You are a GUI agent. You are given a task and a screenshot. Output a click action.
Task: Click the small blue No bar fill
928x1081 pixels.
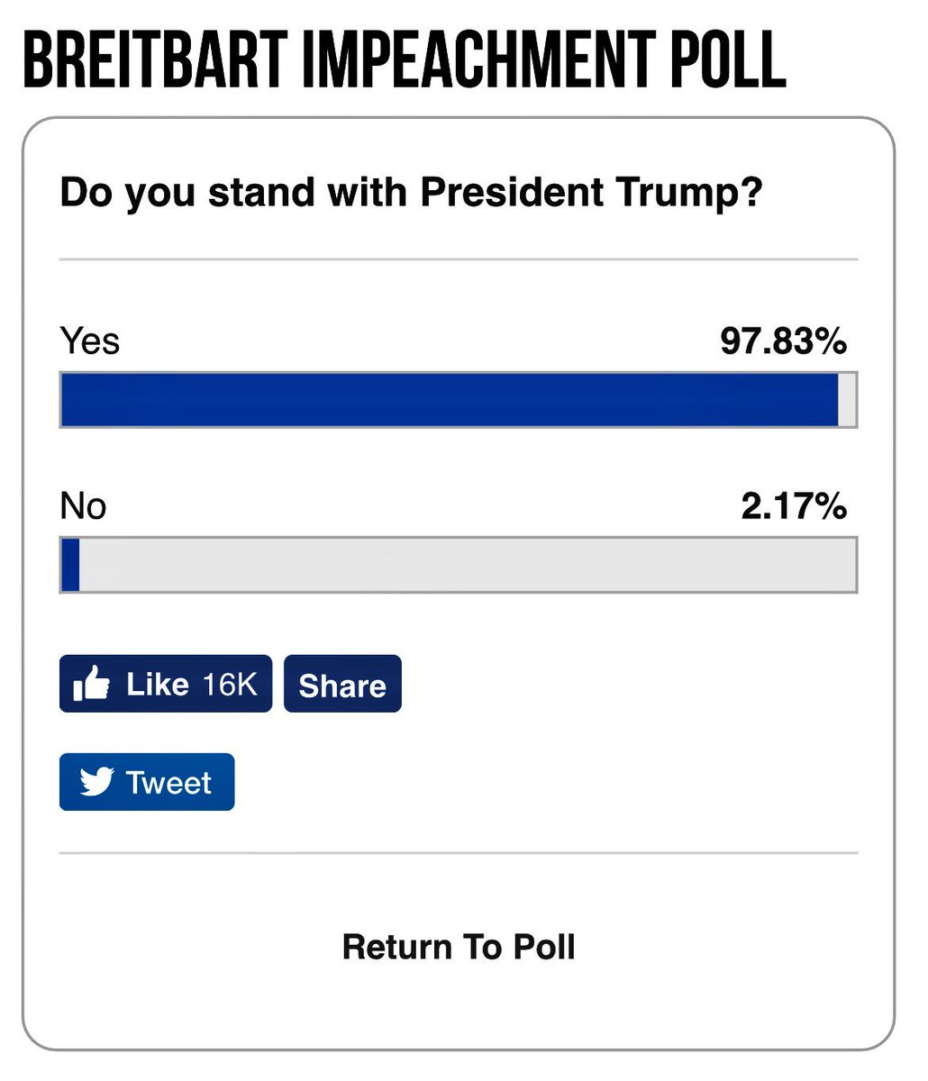click(70, 565)
